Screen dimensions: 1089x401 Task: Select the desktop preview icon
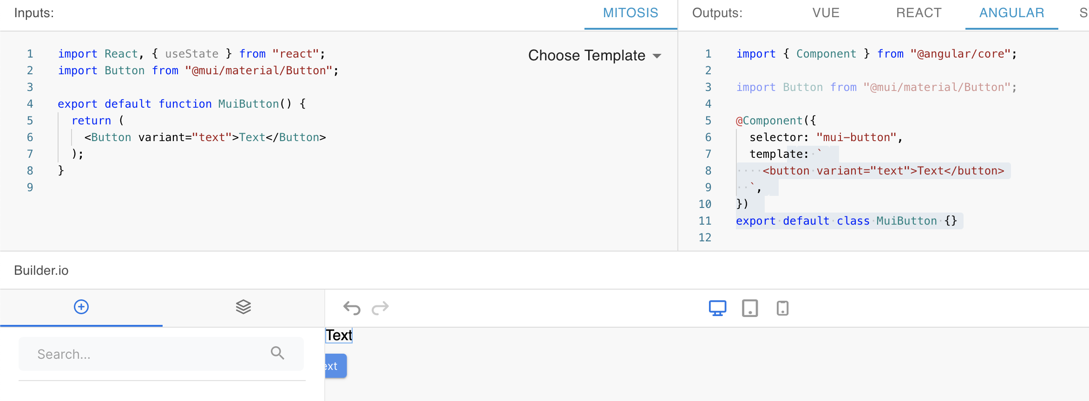pyautogui.click(x=717, y=308)
